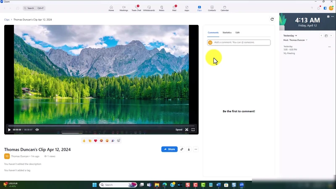Click the refresh icon above comments panel

pos(272,19)
